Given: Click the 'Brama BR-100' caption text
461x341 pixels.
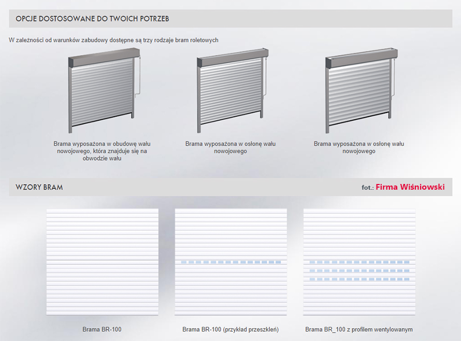Looking at the screenshot, I should tap(102, 329).
